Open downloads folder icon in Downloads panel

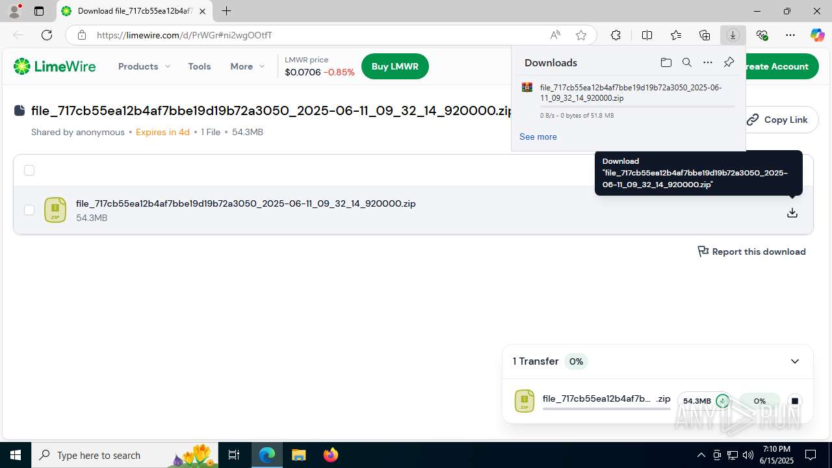[x=666, y=62]
